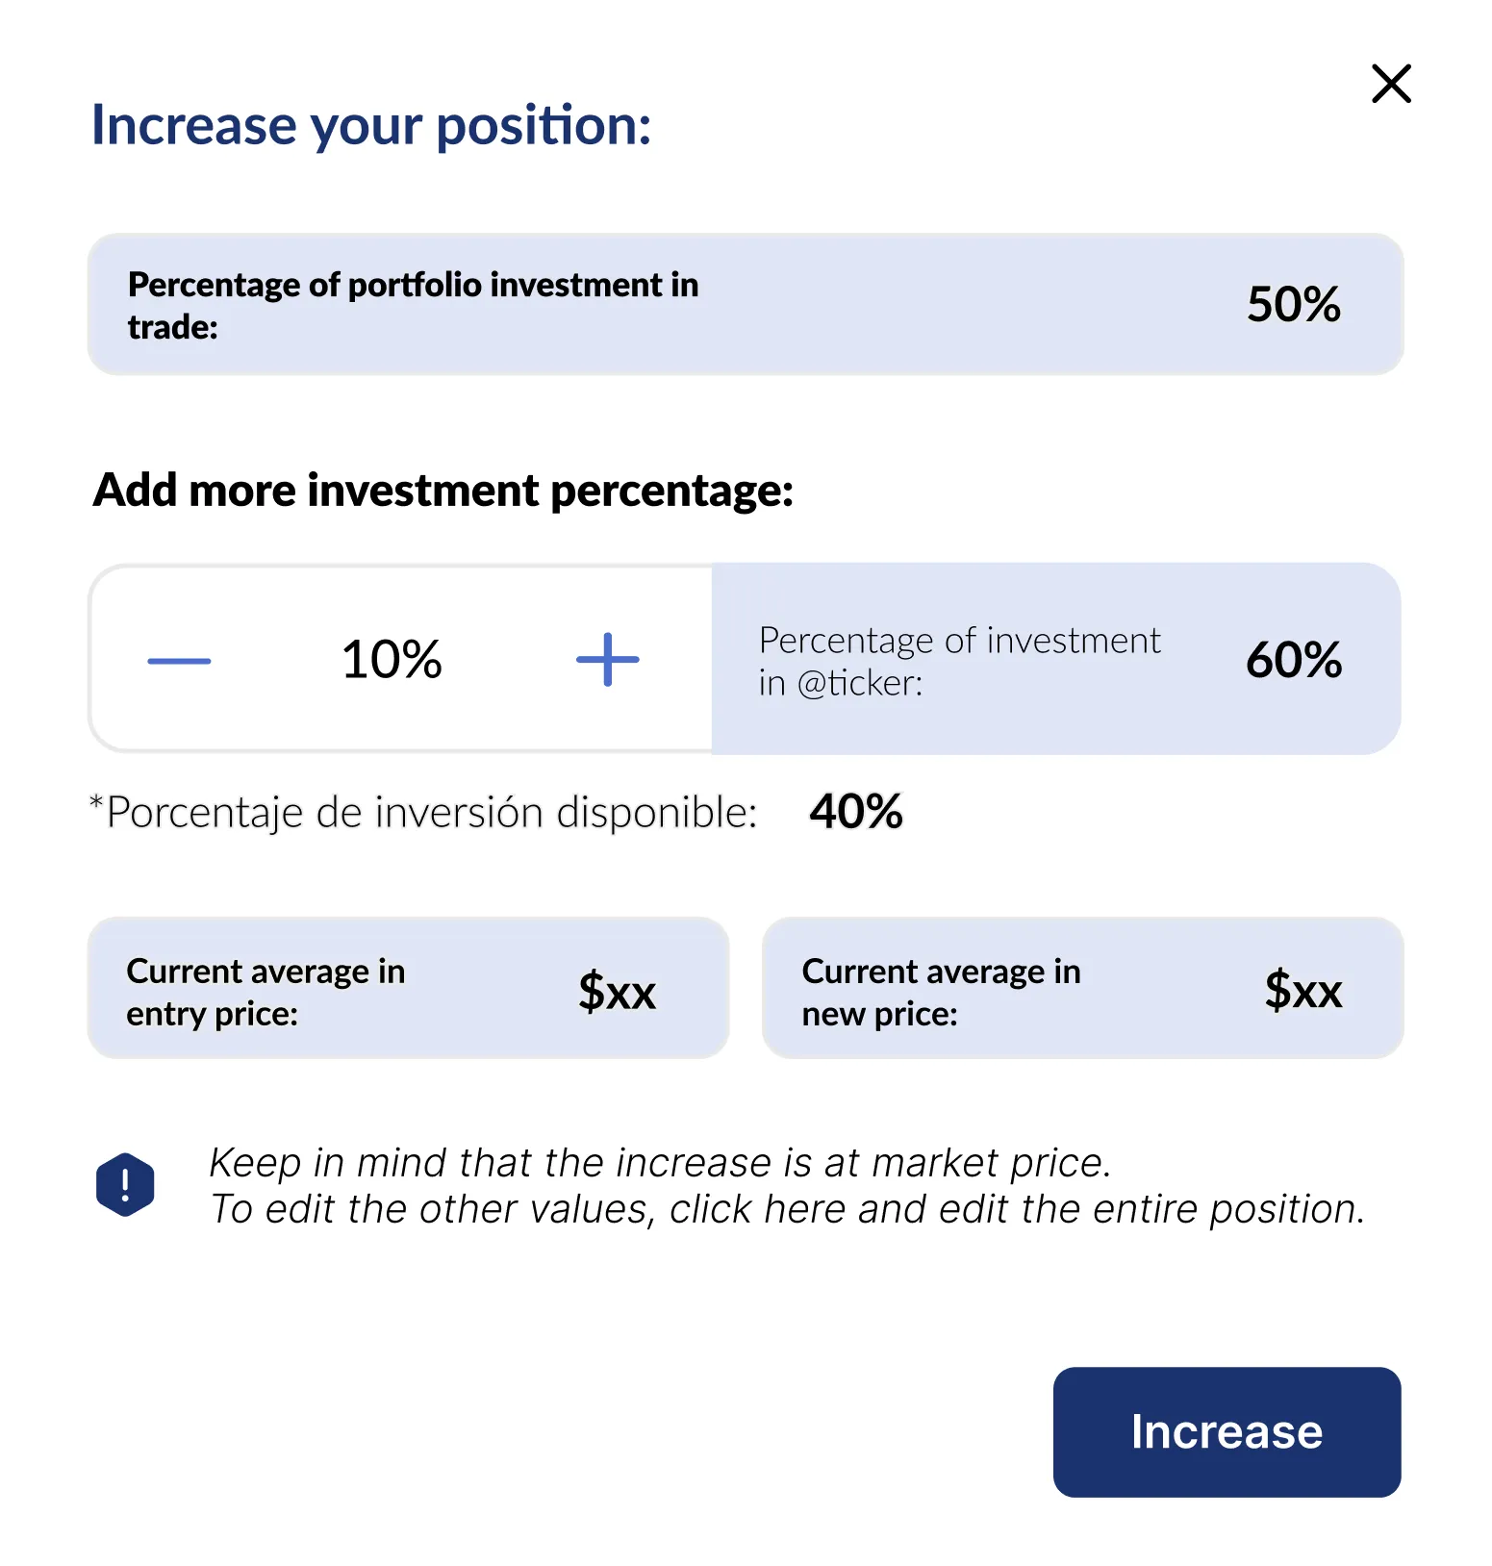
Task: Click the close X icon
Action: [1390, 85]
